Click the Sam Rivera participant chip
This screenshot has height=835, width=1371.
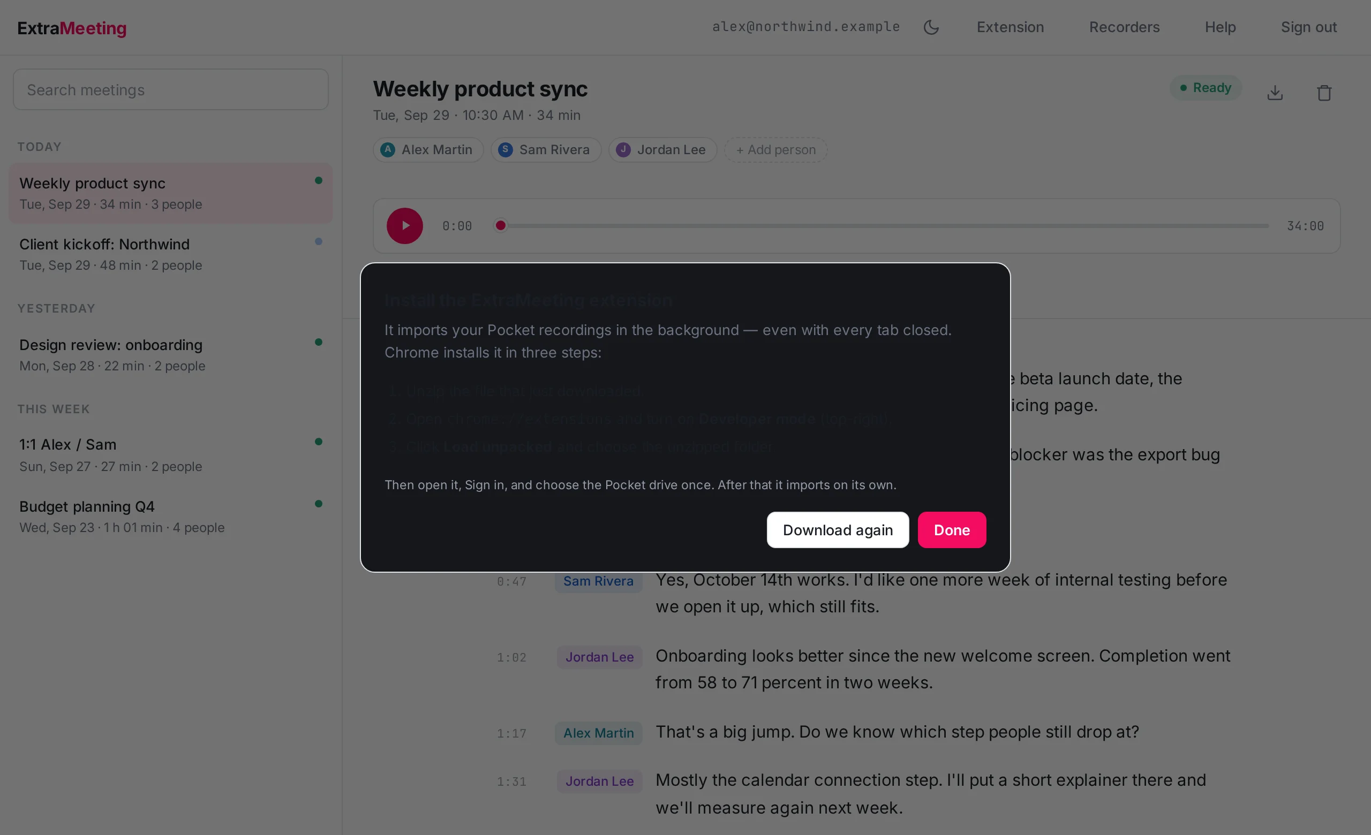coord(545,150)
